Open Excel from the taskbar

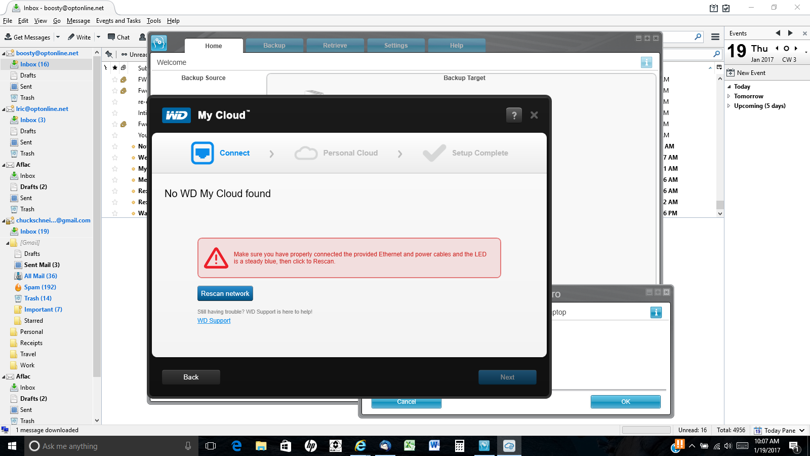coord(410,446)
